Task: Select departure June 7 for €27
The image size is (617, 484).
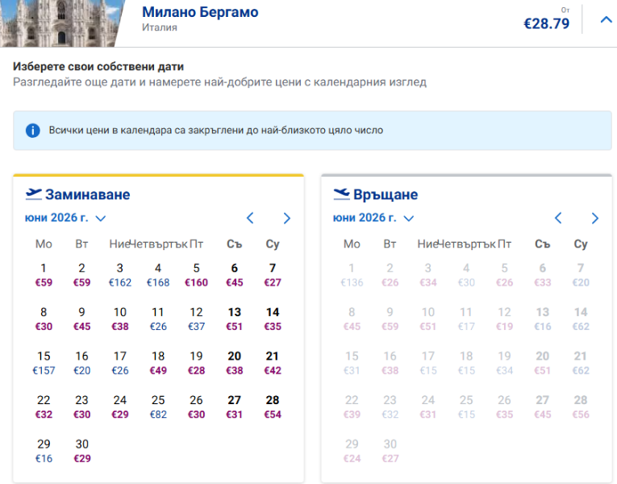Action: (273, 275)
